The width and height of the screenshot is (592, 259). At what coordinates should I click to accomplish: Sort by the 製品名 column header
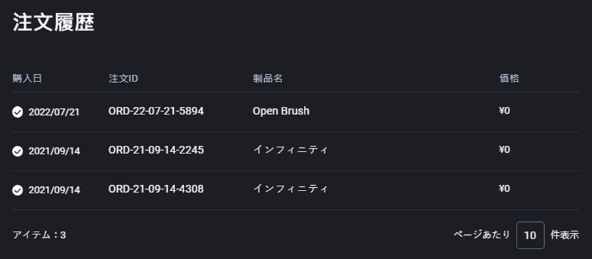tap(268, 78)
